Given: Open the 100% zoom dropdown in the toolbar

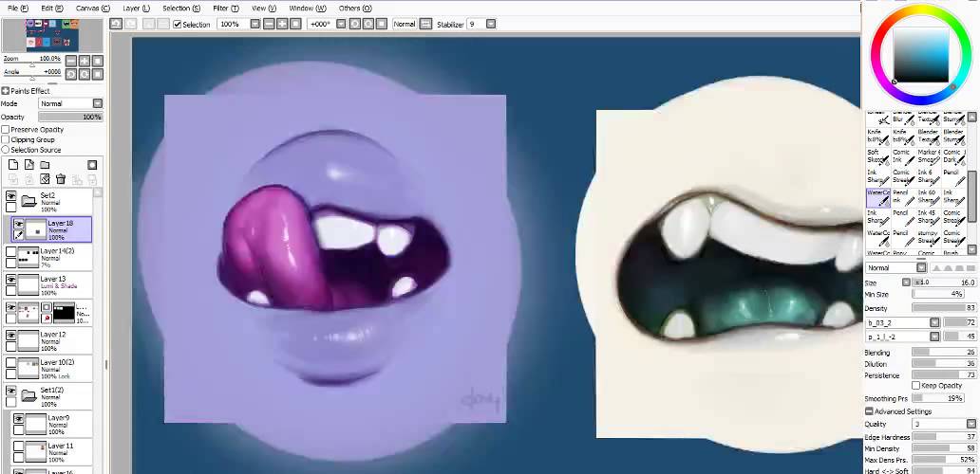Looking at the screenshot, I should point(255,24).
